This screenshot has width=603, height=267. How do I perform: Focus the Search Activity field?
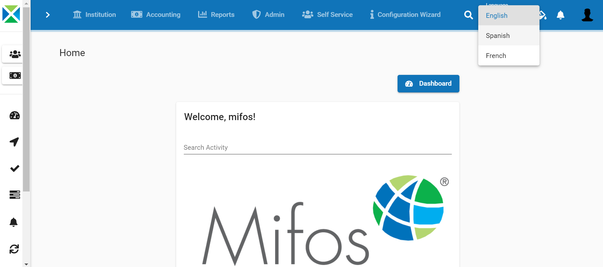(317, 148)
